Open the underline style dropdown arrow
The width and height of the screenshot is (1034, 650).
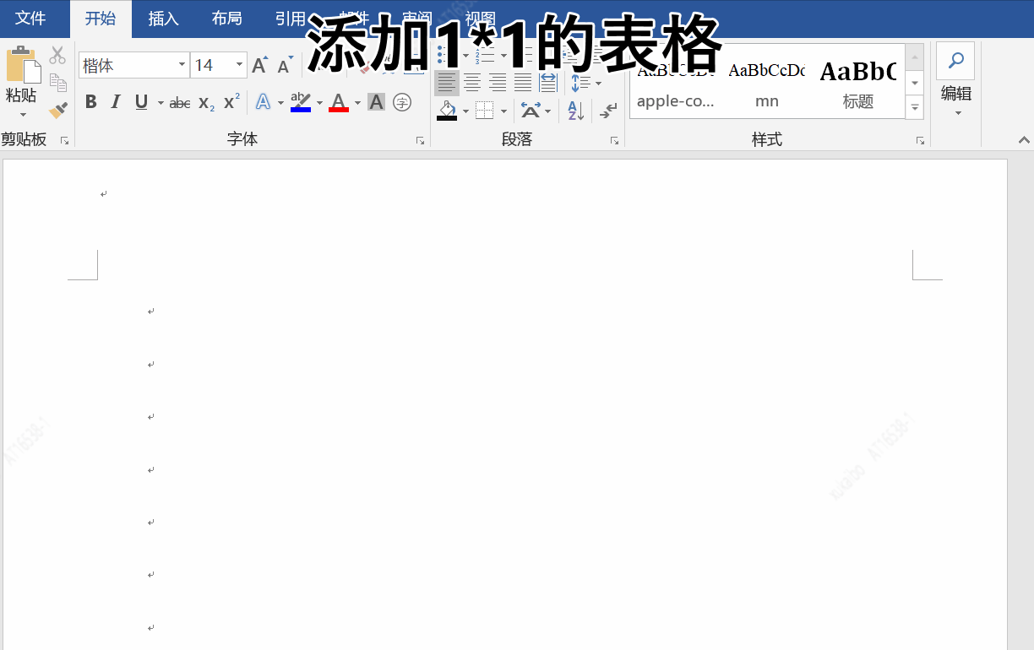pyautogui.click(x=159, y=103)
